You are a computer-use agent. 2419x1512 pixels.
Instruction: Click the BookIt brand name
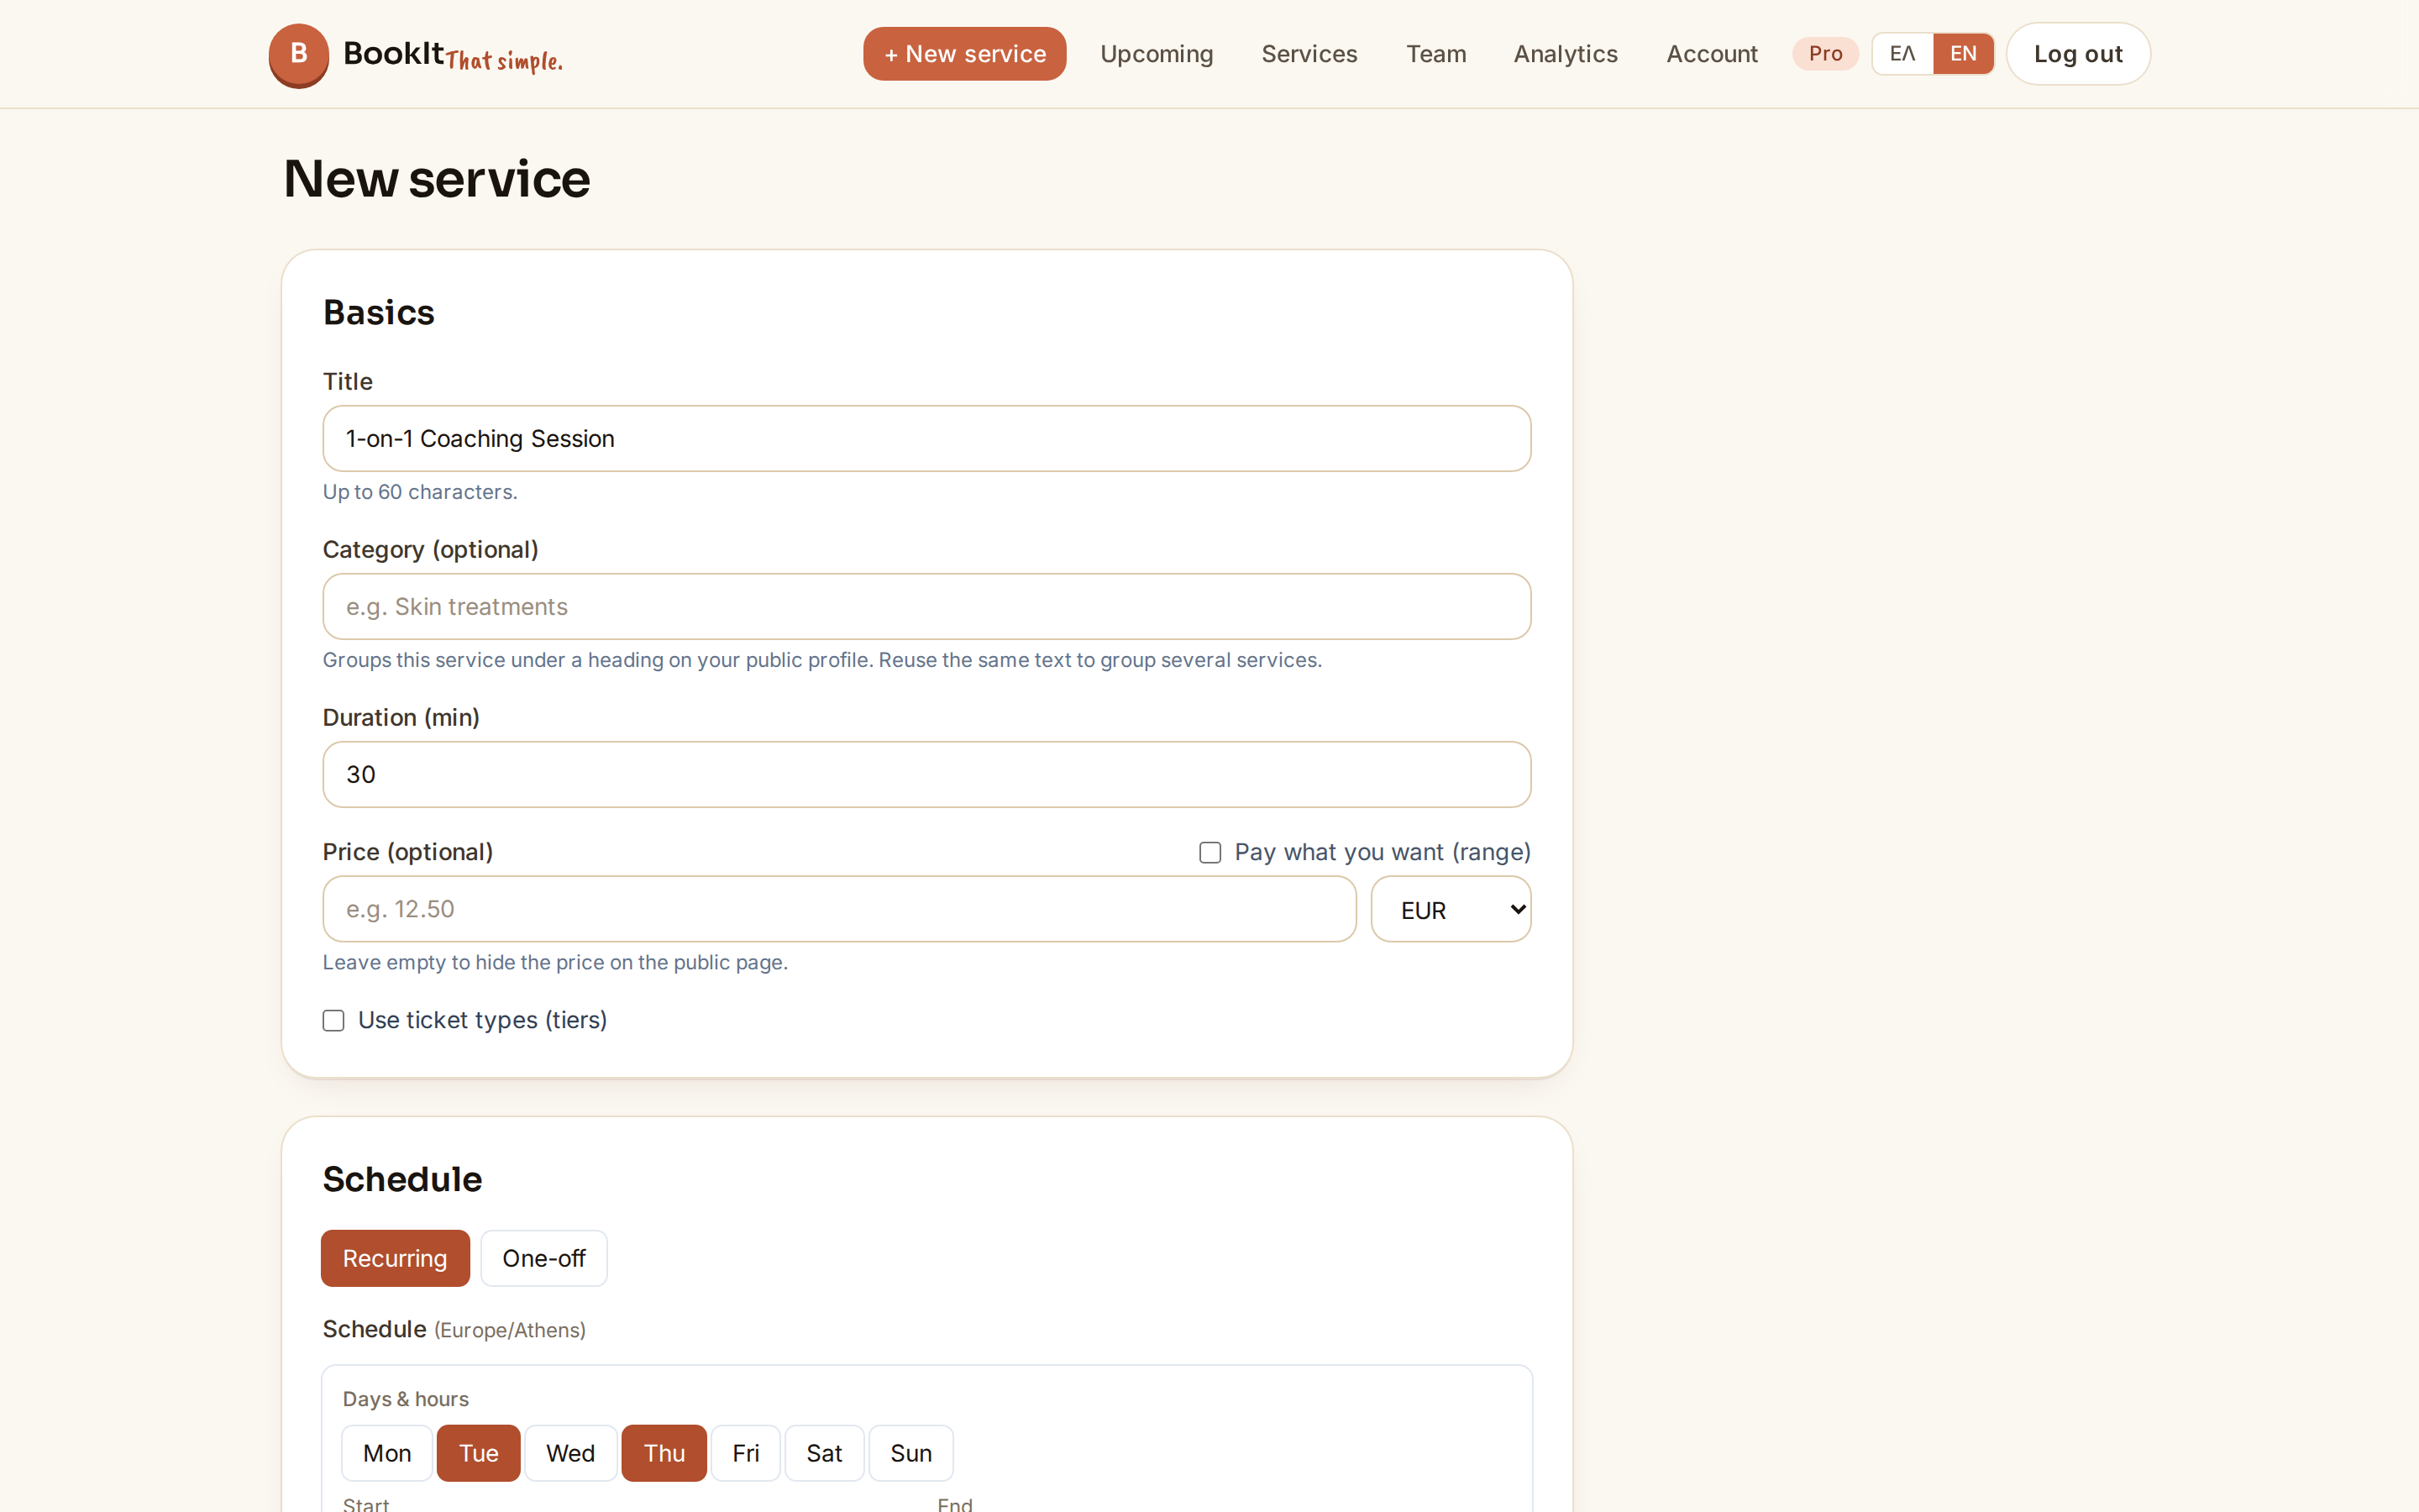(x=393, y=53)
